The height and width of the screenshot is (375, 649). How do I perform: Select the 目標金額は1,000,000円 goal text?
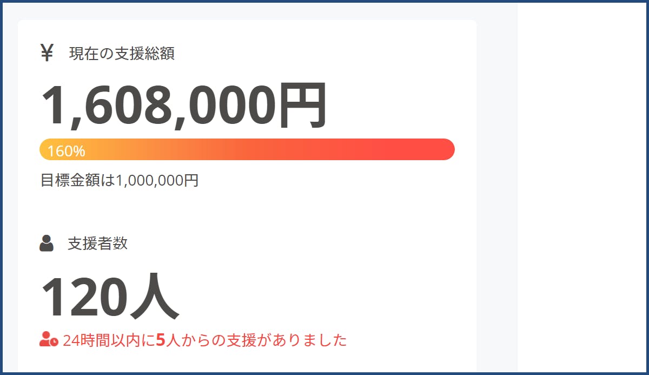click(120, 180)
